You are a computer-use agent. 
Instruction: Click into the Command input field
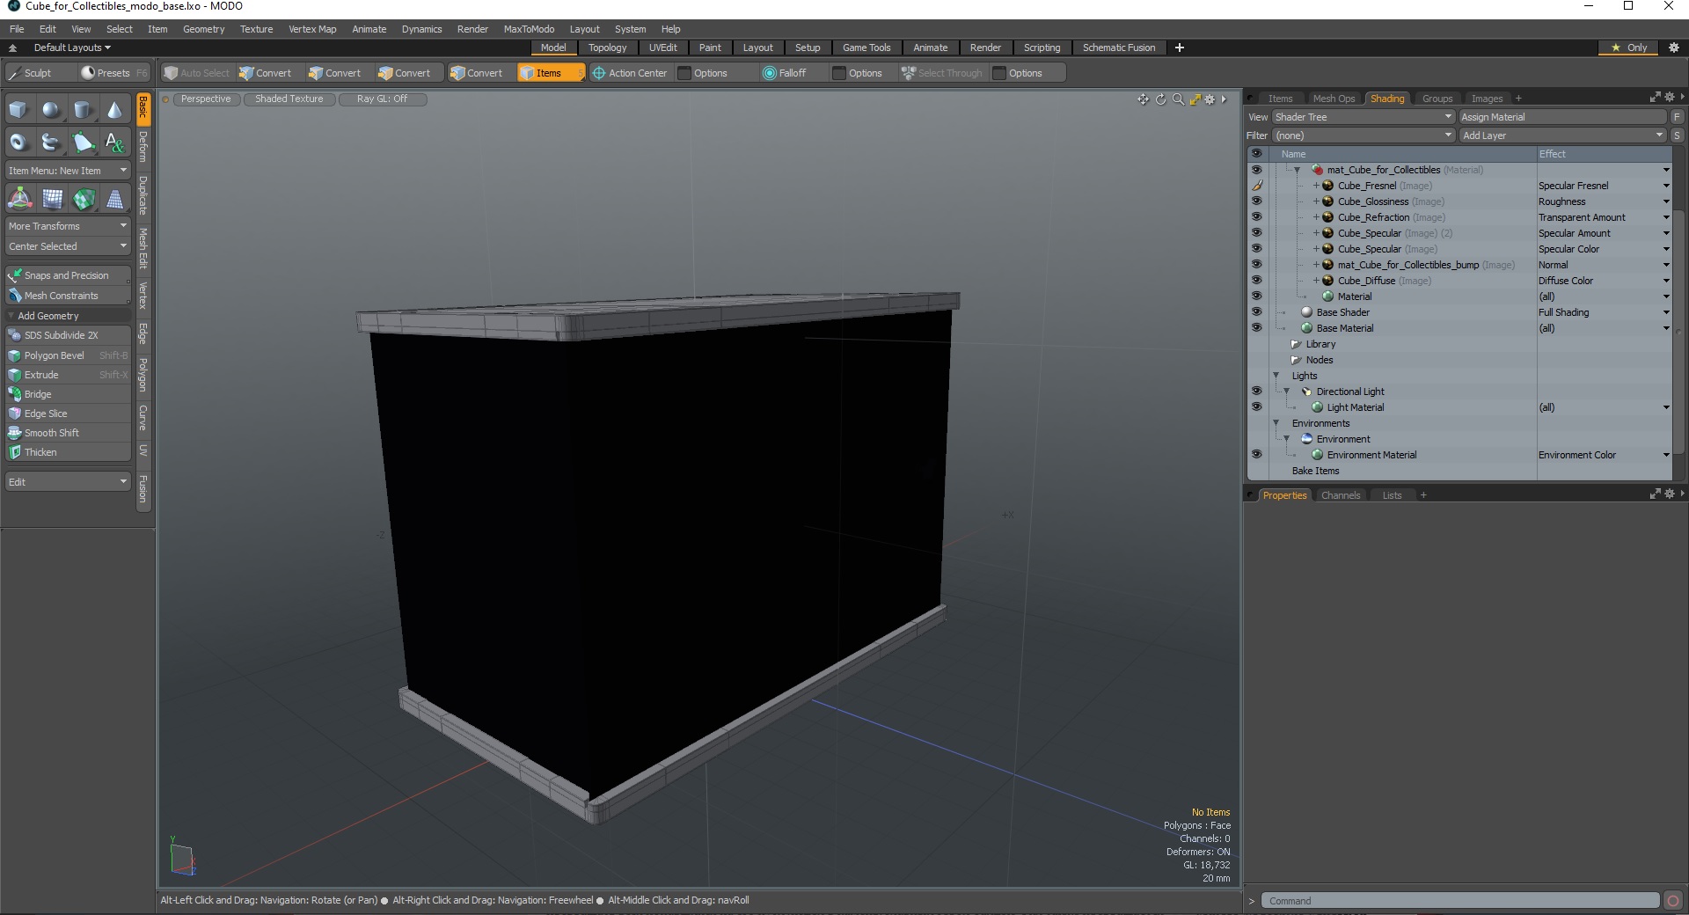tap(1460, 901)
